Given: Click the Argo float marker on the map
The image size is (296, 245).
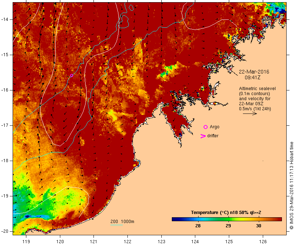Looking at the screenshot, I should [x=71, y=76].
